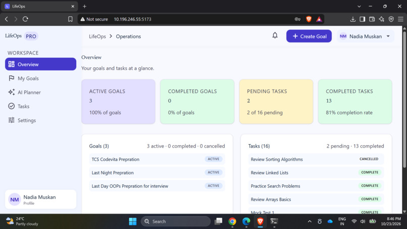
Task: Click the LifeOps logo text
Action: point(13,36)
